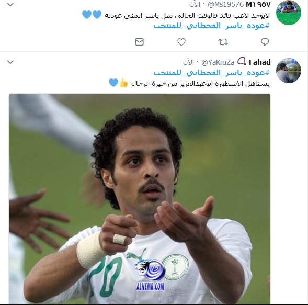
Task: Open the first tweet's chevron menu
Action: tap(10, 5)
